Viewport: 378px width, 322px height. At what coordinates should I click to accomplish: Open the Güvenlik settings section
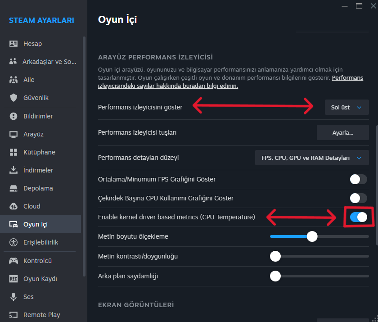pyautogui.click(x=40, y=98)
